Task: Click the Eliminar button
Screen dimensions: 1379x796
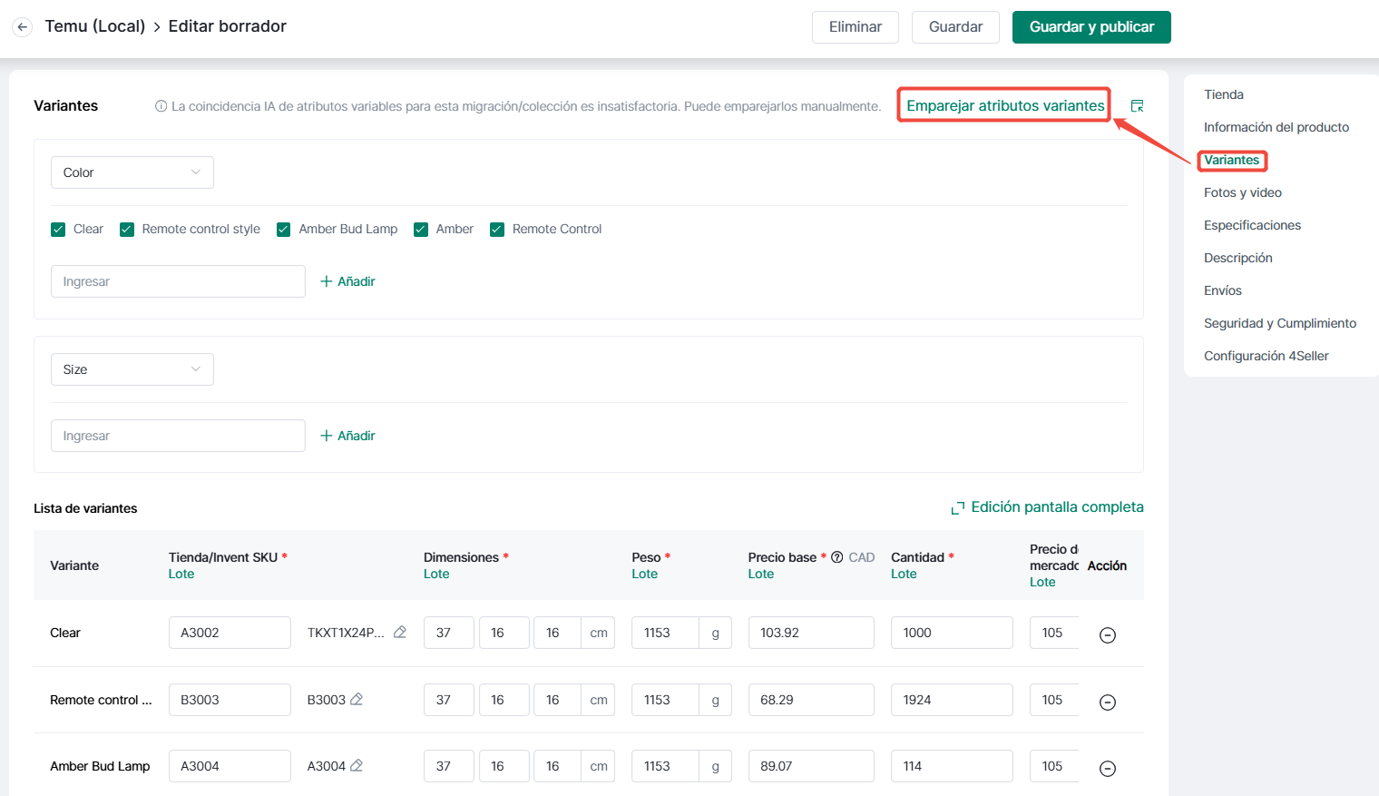Action: pos(856,27)
